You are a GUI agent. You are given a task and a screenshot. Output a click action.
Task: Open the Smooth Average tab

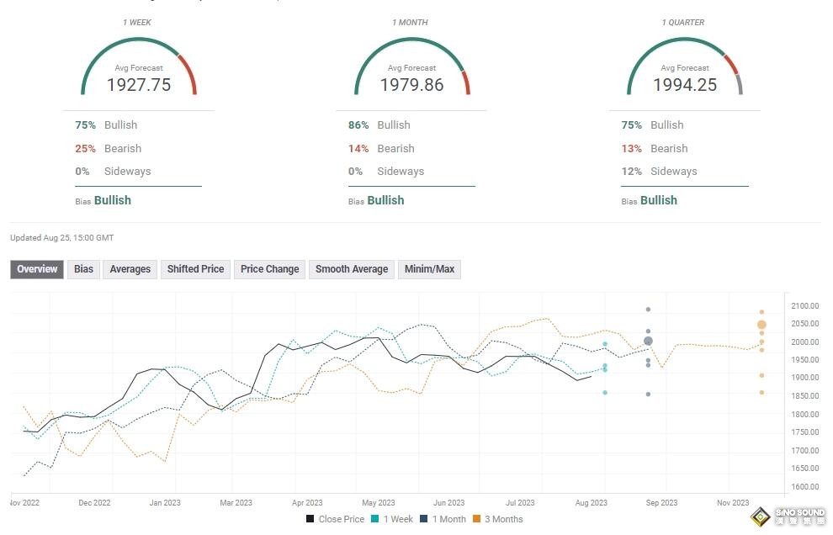351,269
